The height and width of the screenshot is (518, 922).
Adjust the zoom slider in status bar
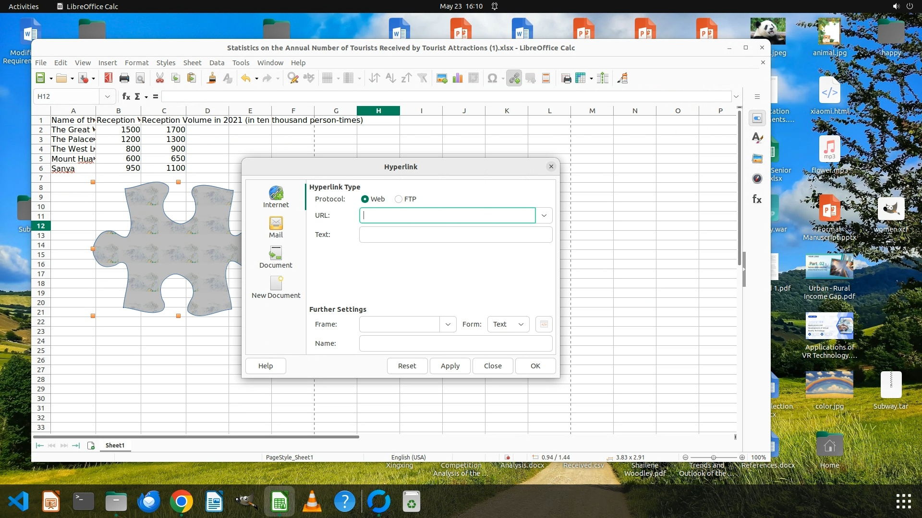pos(714,458)
